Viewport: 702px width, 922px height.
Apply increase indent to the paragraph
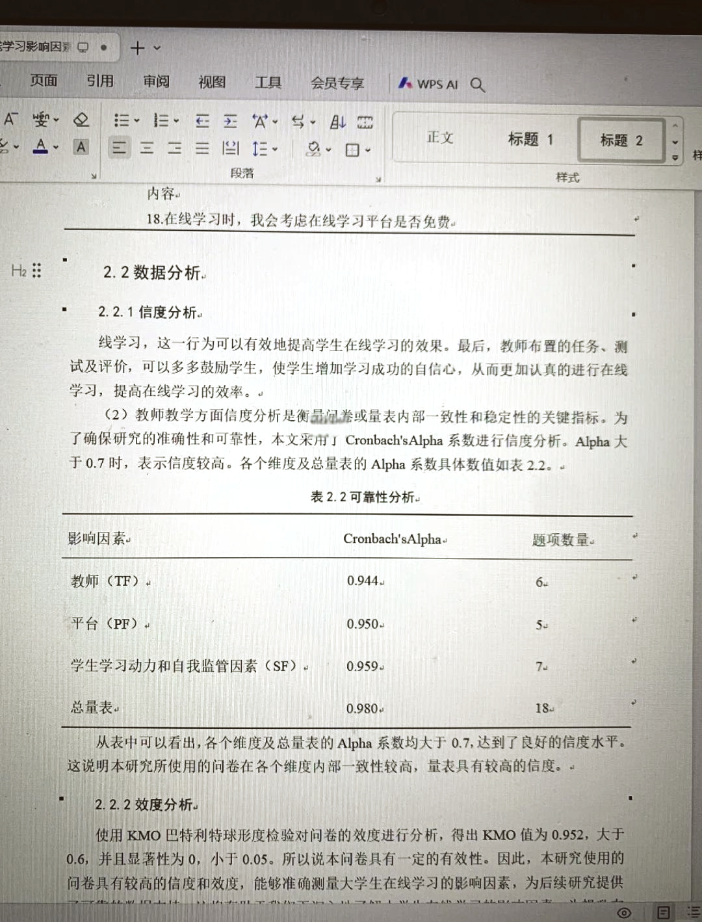[230, 121]
